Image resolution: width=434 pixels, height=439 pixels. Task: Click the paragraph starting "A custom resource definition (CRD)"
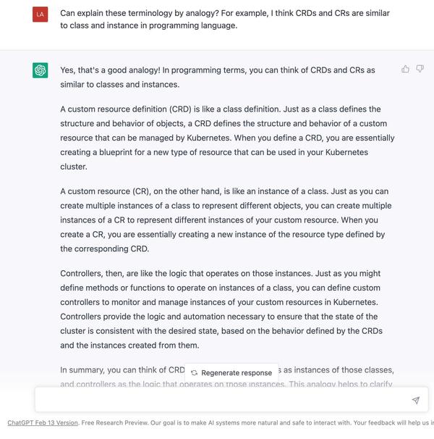pos(227,138)
